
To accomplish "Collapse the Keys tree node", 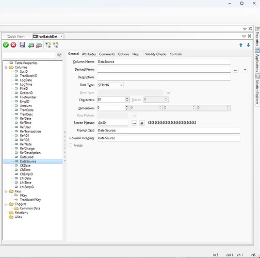I will (x=6, y=191).
